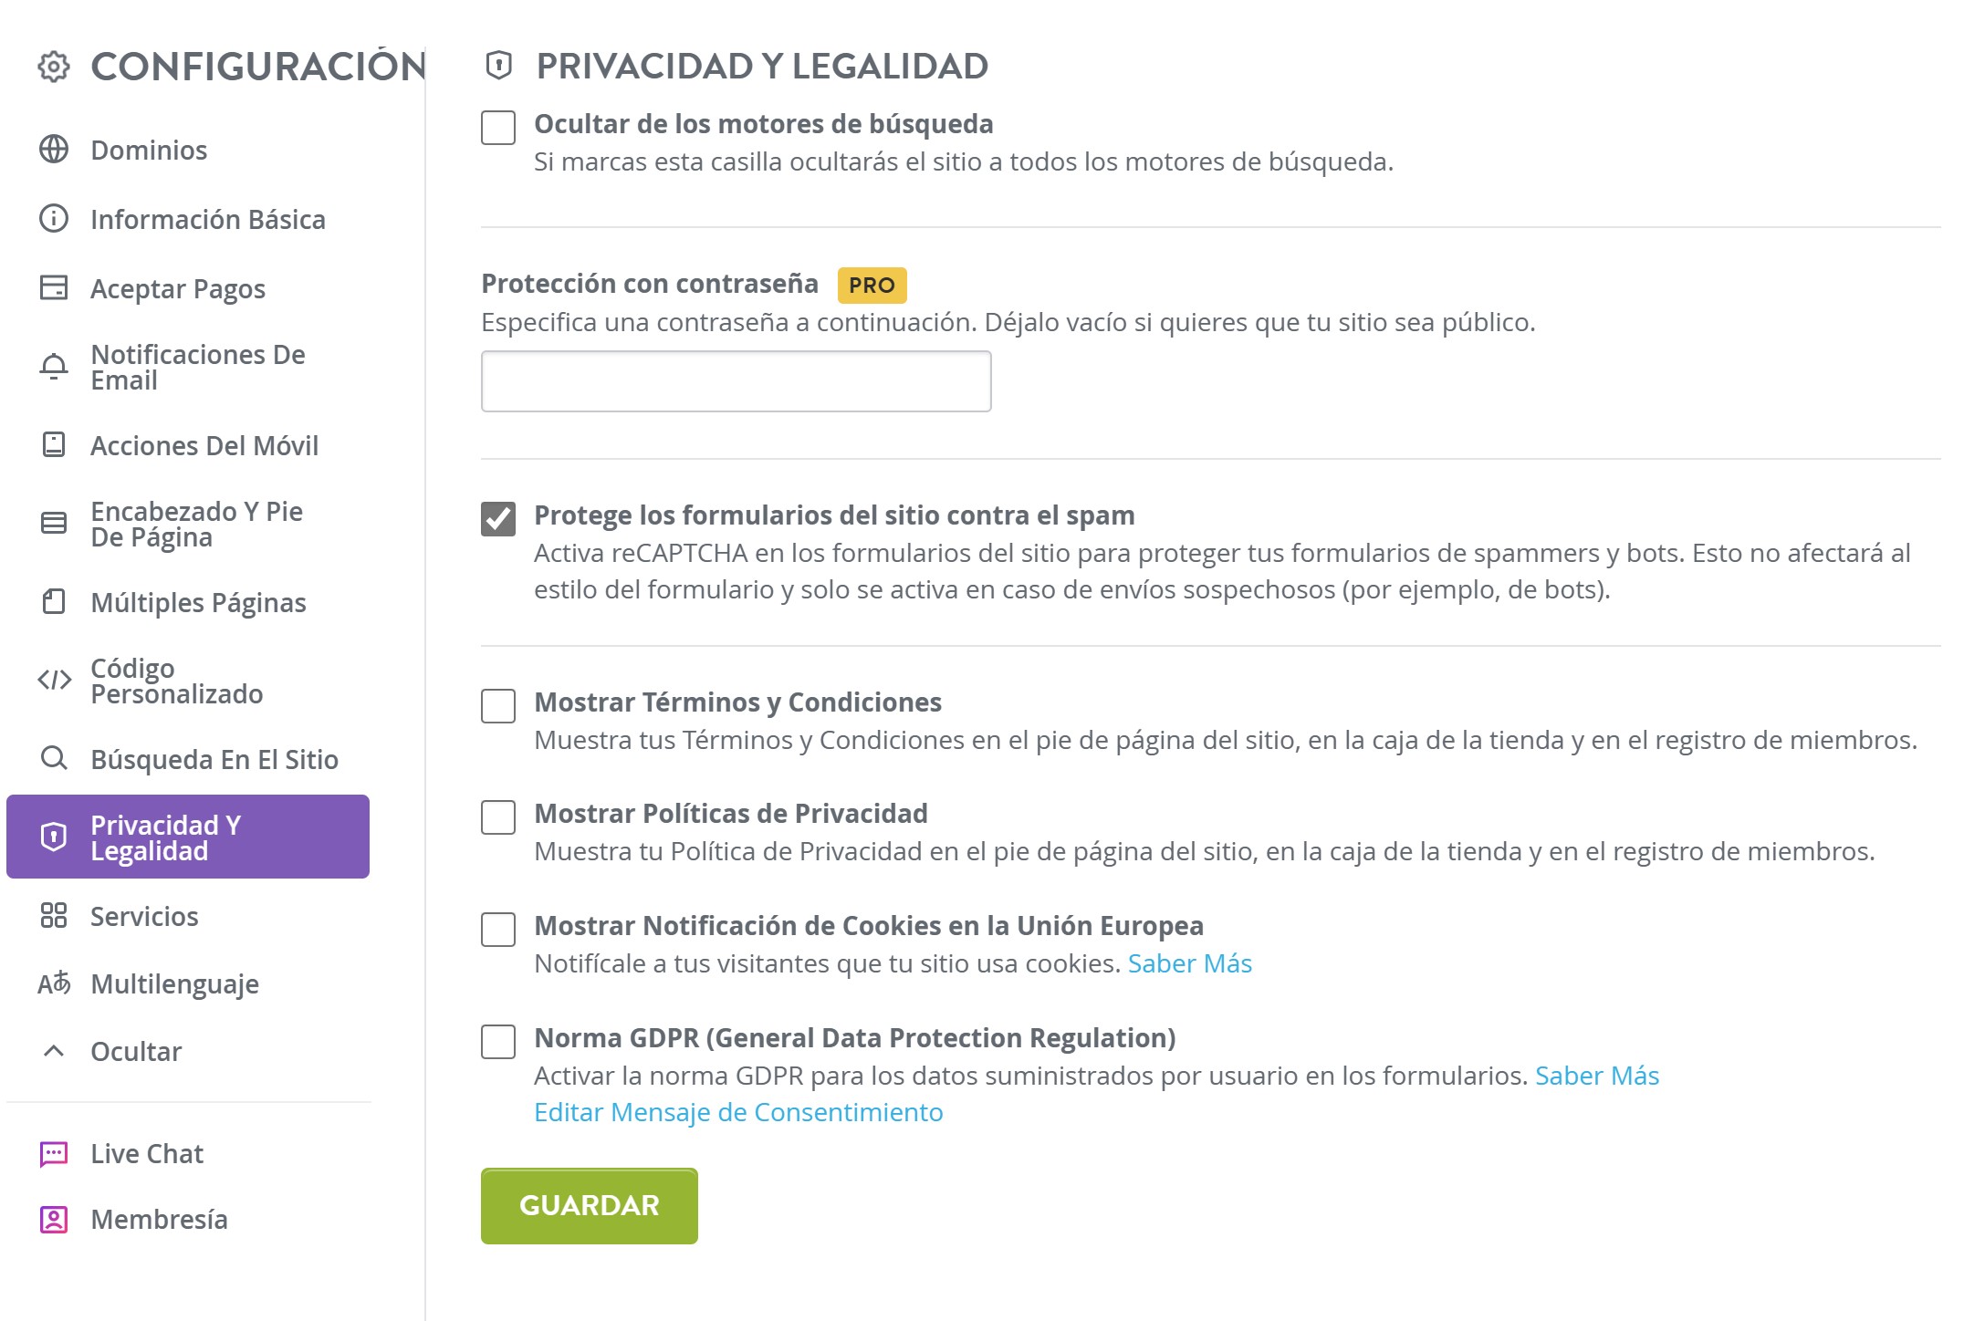1964x1321 pixels.
Task: Open Editar Mensaje de Consentimiento
Action: pos(738,1112)
